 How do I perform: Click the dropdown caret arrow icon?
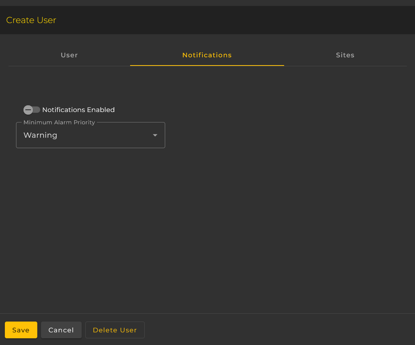pos(155,135)
